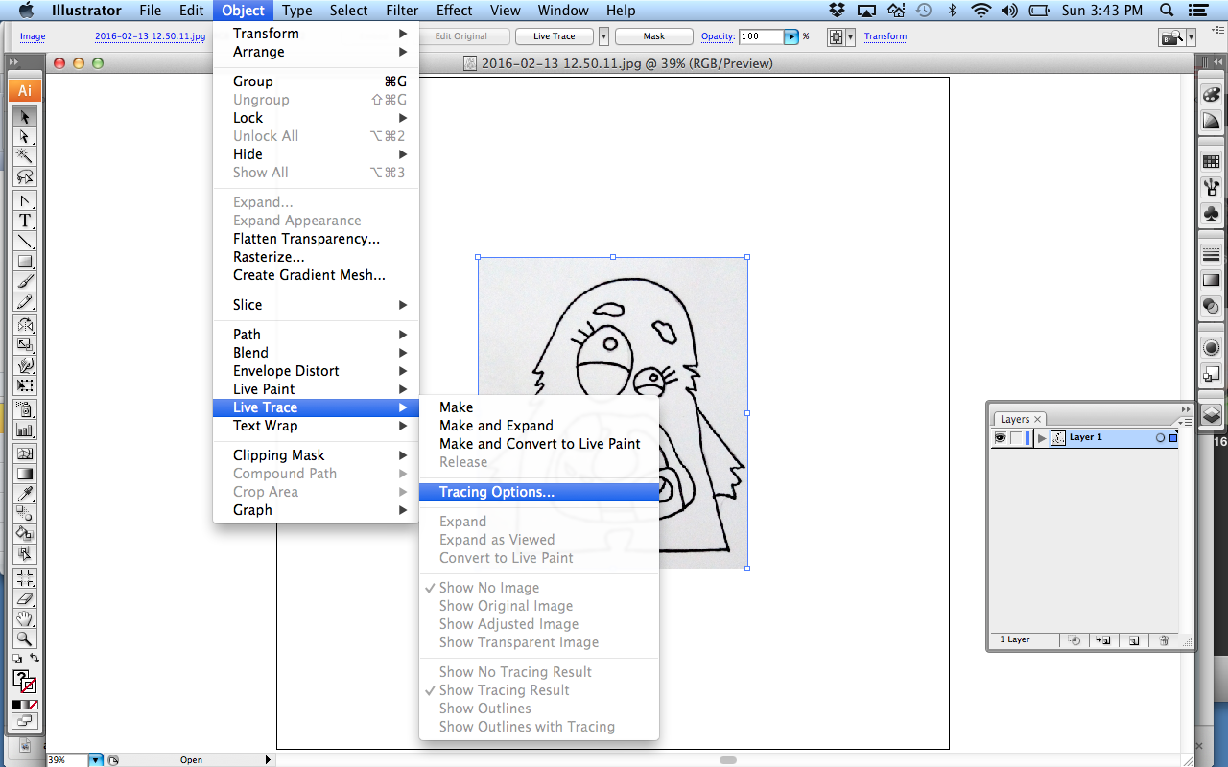Open Spotlight search in the menu bar
Viewport: 1228px width, 767px height.
point(1167,11)
